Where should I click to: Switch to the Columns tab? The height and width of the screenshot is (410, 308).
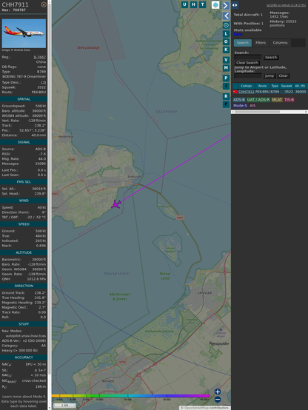click(280, 43)
